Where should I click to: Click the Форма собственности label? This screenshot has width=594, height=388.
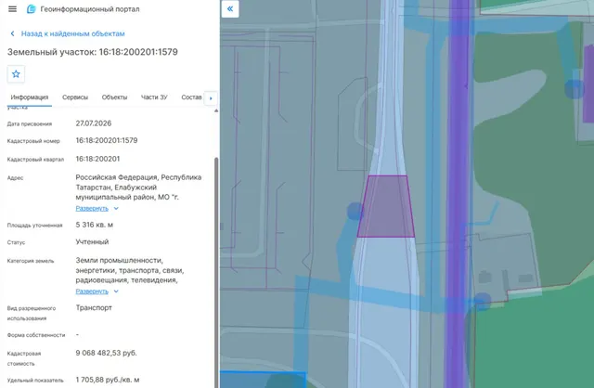click(36, 335)
